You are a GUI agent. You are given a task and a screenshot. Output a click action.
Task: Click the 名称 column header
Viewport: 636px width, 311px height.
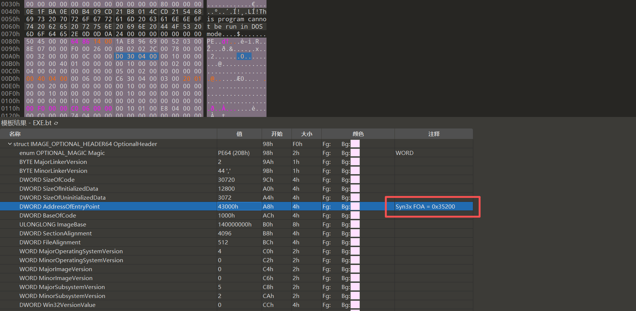coord(15,134)
